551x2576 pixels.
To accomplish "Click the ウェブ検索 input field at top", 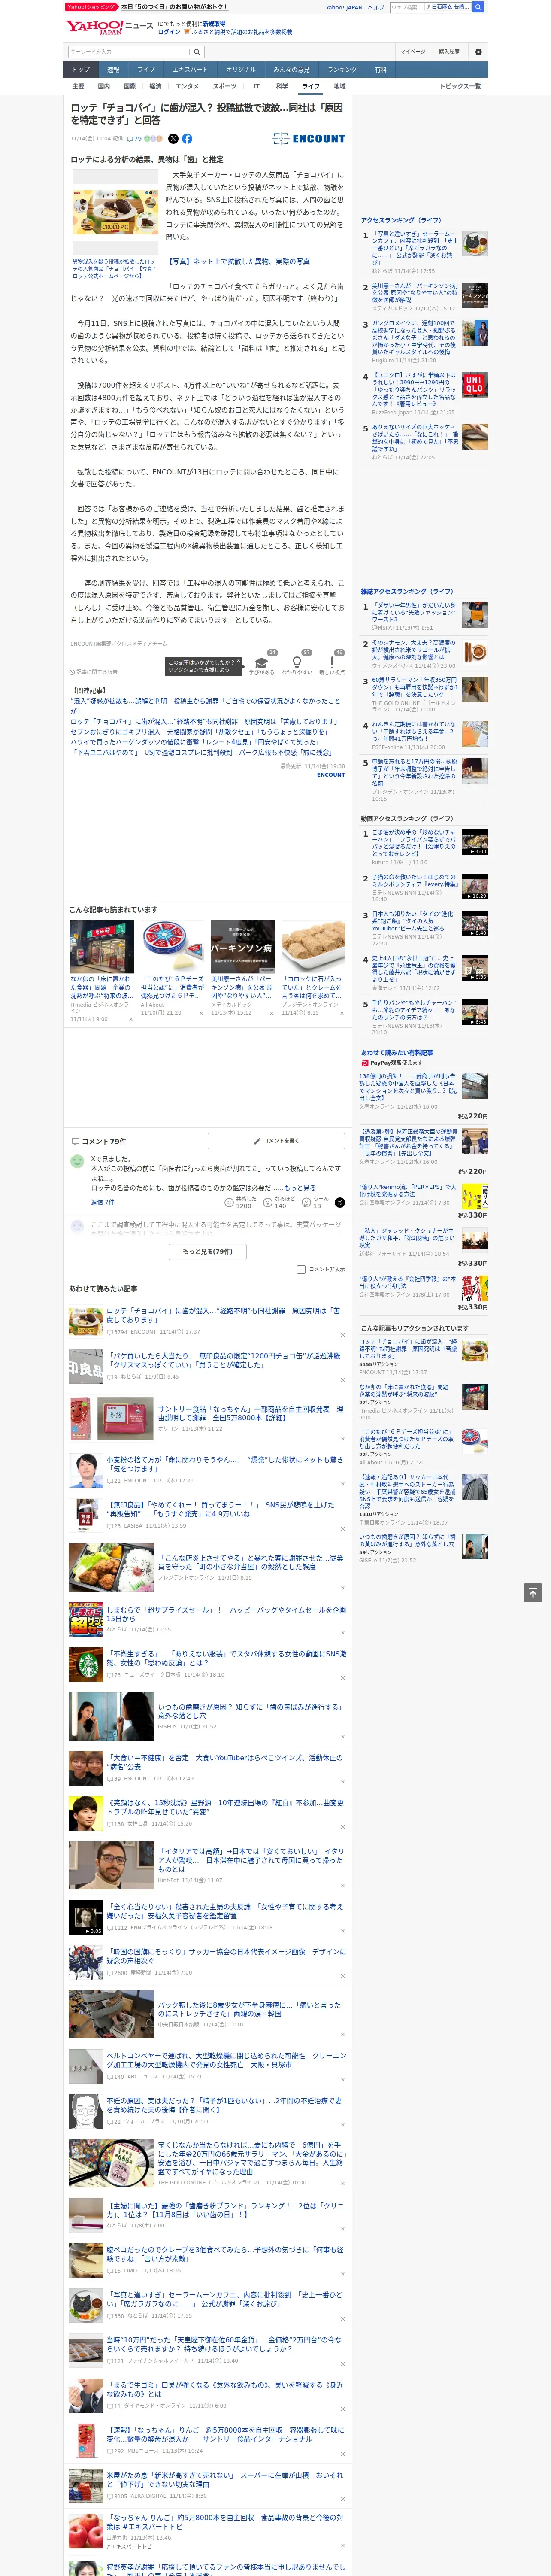I will [x=406, y=7].
